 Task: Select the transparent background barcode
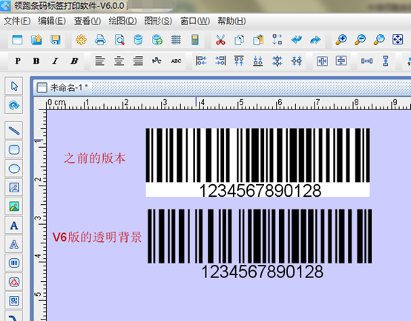click(260, 243)
